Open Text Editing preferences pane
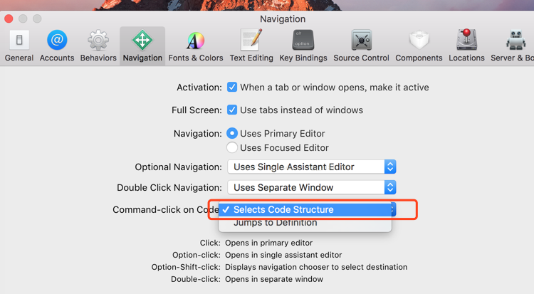The image size is (534, 294). [252, 46]
